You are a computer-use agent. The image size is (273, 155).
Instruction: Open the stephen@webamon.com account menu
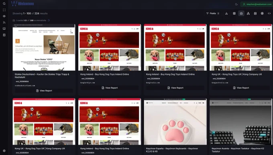[257, 4]
